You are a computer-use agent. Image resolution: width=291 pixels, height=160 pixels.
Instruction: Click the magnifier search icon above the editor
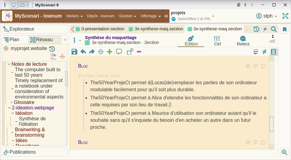[x=274, y=29]
